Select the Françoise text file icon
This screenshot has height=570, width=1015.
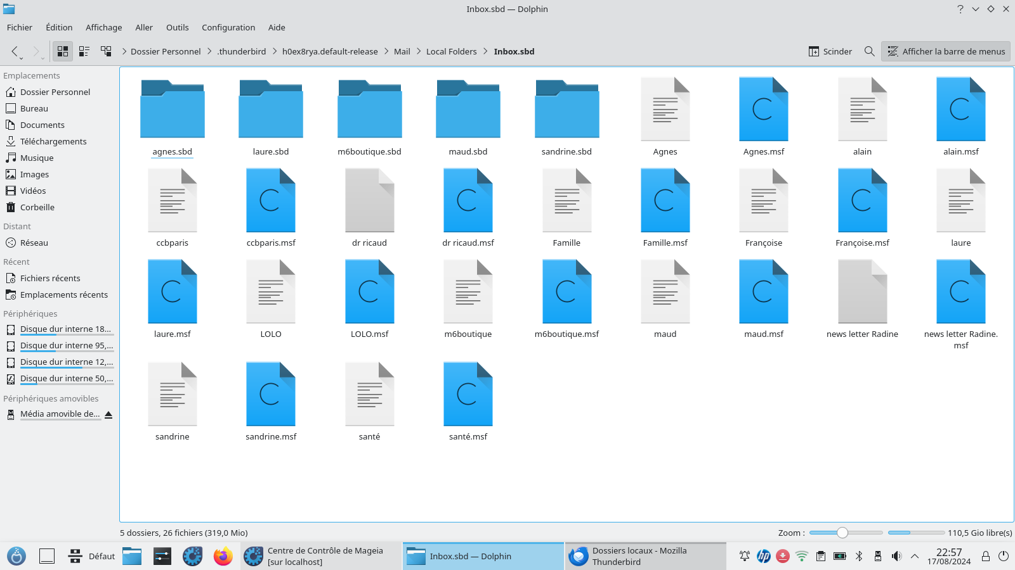tap(764, 200)
